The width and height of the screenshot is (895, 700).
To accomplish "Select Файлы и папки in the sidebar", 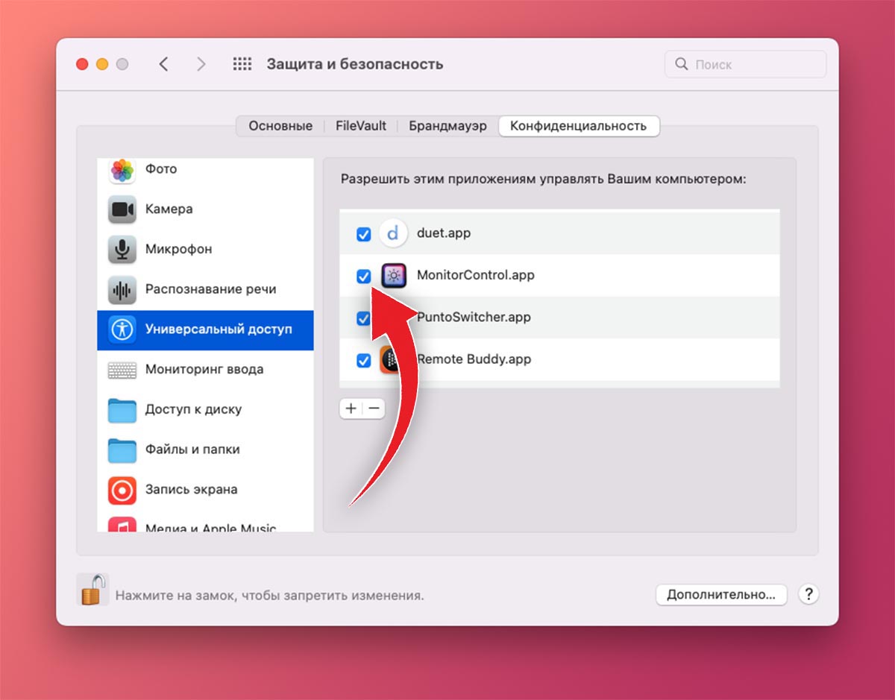I will 192,450.
